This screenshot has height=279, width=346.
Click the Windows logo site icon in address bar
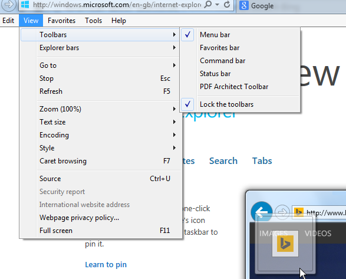[x=25, y=4]
